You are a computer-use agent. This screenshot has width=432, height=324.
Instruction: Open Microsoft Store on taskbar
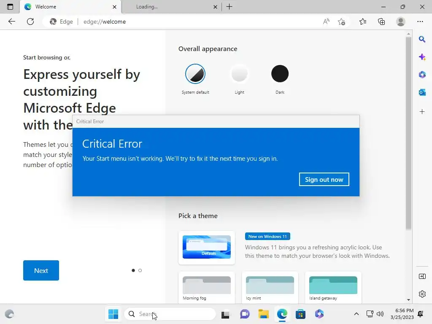[300, 314]
